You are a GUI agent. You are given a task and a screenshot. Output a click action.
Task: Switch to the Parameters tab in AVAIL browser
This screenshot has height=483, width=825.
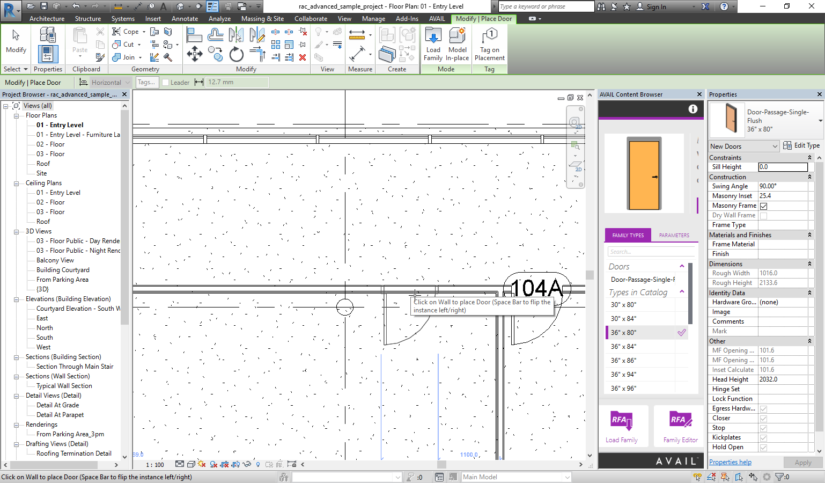[674, 235]
